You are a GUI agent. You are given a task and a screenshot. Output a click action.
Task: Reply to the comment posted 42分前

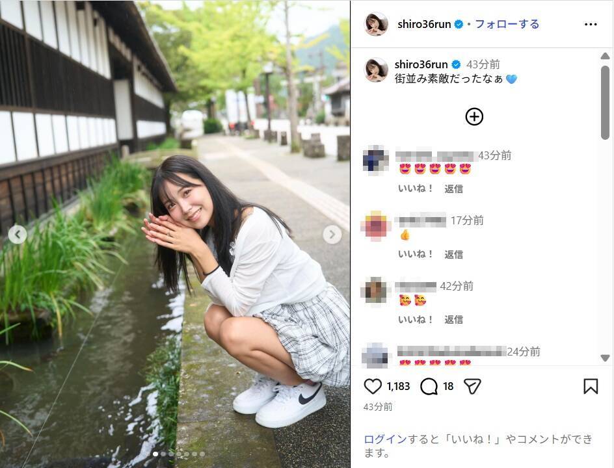453,320
